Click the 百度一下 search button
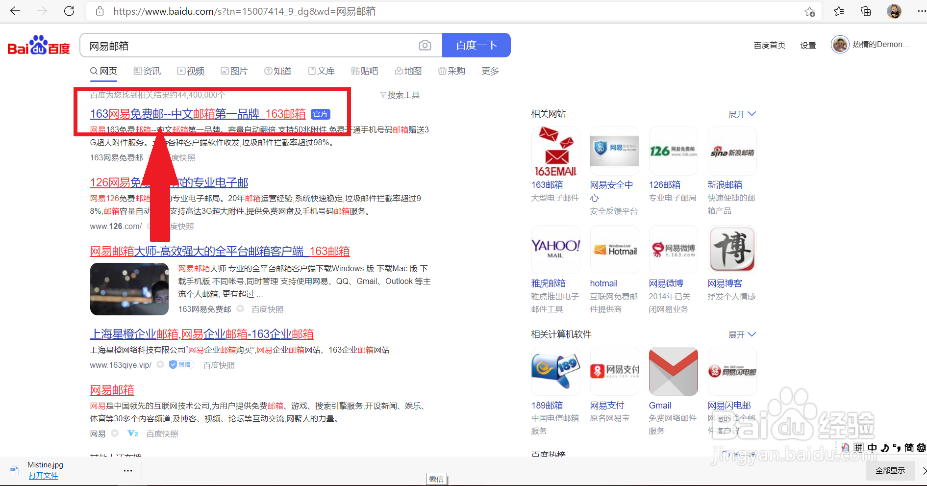Image resolution: width=927 pixels, height=486 pixels. 476,45
